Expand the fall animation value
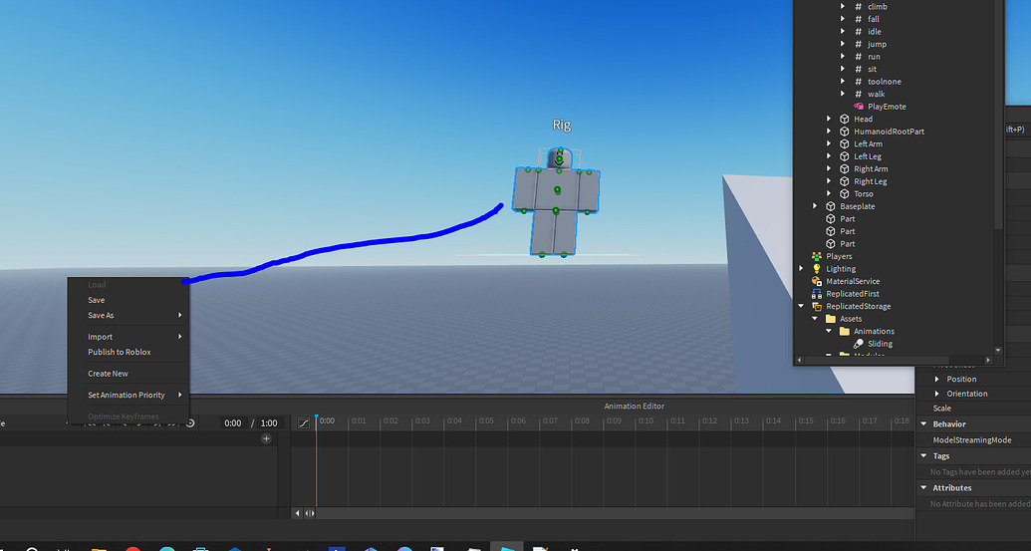1031x551 pixels. click(x=843, y=19)
